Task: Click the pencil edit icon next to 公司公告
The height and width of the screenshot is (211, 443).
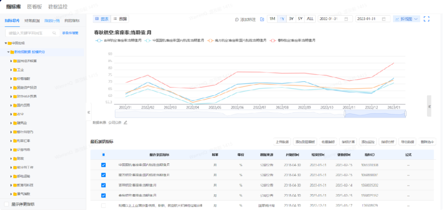Action: pos(126,122)
